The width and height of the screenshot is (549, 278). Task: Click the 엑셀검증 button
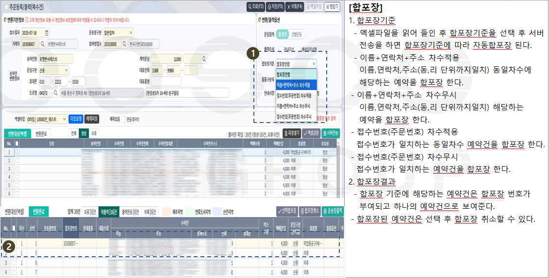pyautogui.click(x=311, y=133)
